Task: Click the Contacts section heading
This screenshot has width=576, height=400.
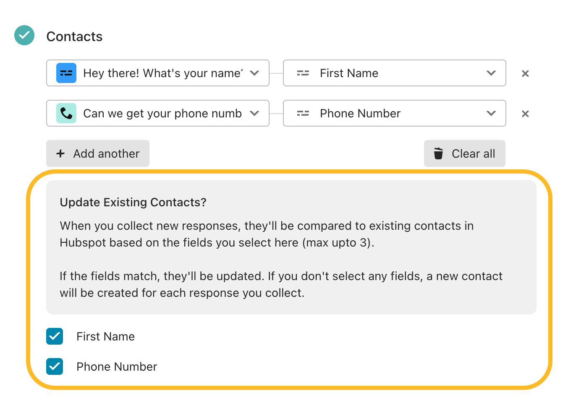Action: coord(74,36)
